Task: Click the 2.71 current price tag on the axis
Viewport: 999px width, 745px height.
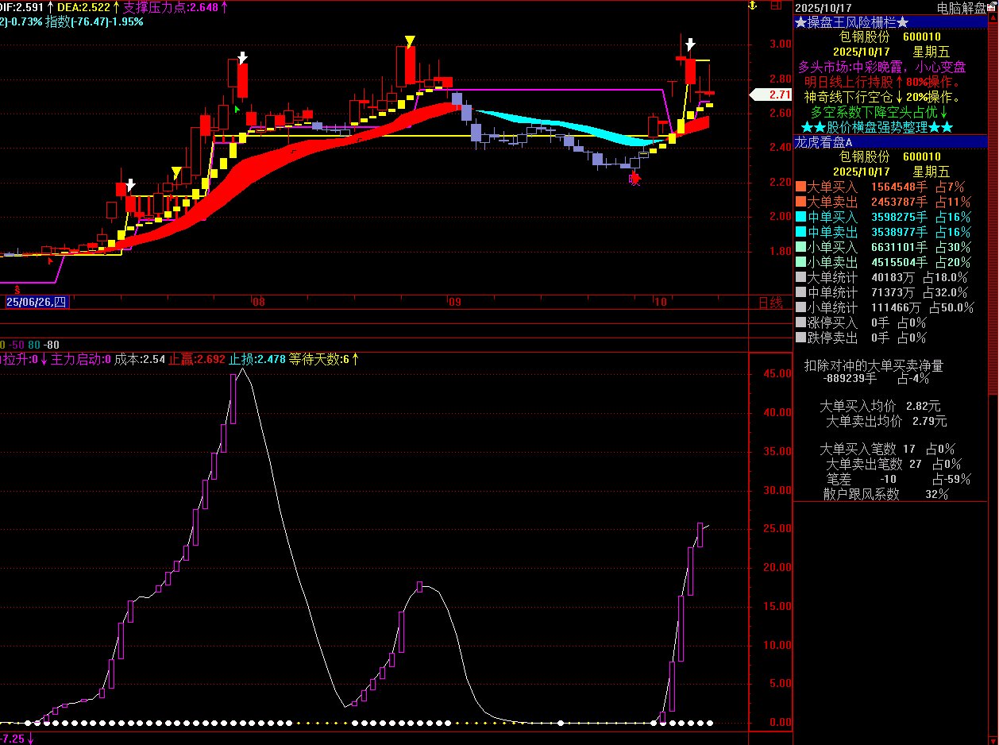Action: click(769, 95)
